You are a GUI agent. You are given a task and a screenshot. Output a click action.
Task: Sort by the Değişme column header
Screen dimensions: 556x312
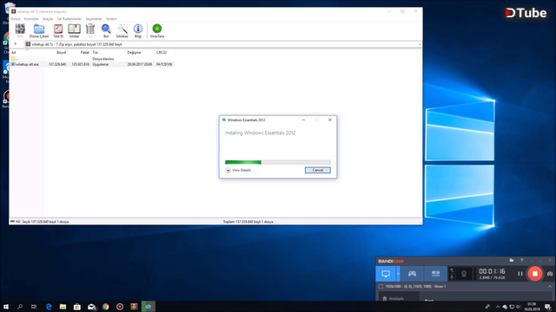point(140,52)
